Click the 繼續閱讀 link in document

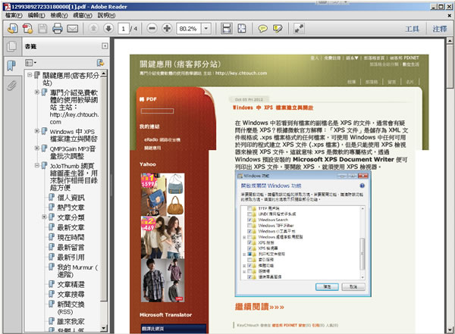coord(259,307)
